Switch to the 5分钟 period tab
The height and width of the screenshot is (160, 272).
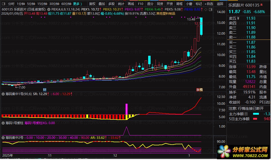(x=31, y=4)
